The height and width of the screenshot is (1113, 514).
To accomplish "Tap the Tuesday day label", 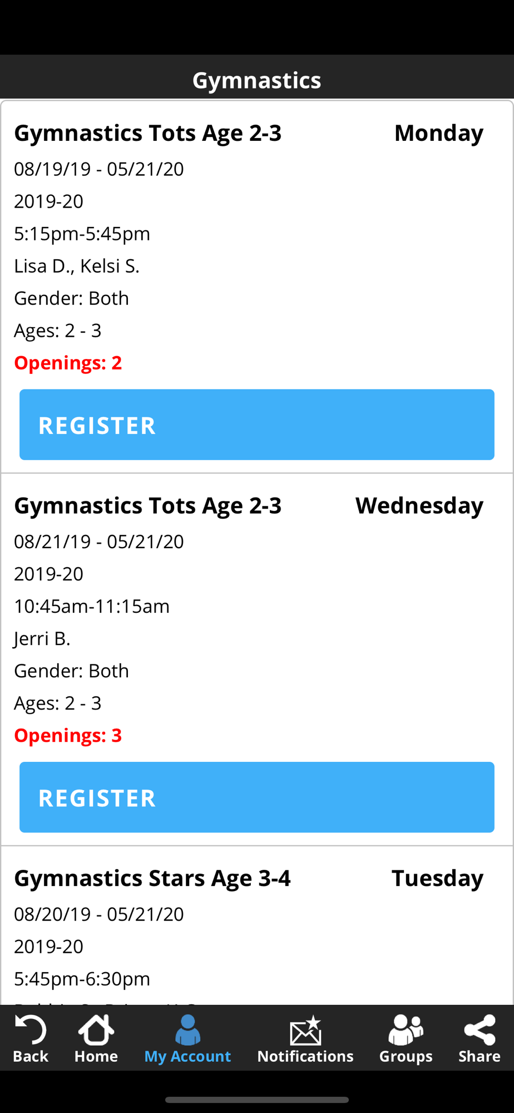I will point(437,878).
